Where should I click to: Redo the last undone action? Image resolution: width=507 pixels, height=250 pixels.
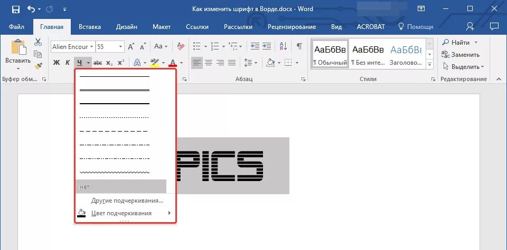[50, 9]
